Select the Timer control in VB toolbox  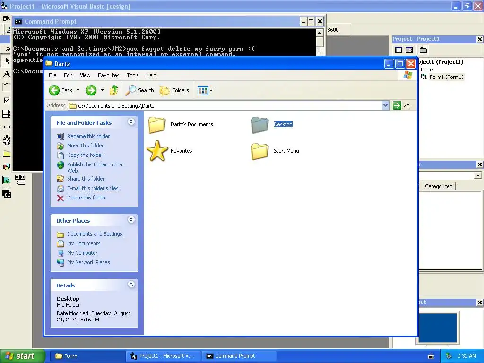[x=7, y=140]
